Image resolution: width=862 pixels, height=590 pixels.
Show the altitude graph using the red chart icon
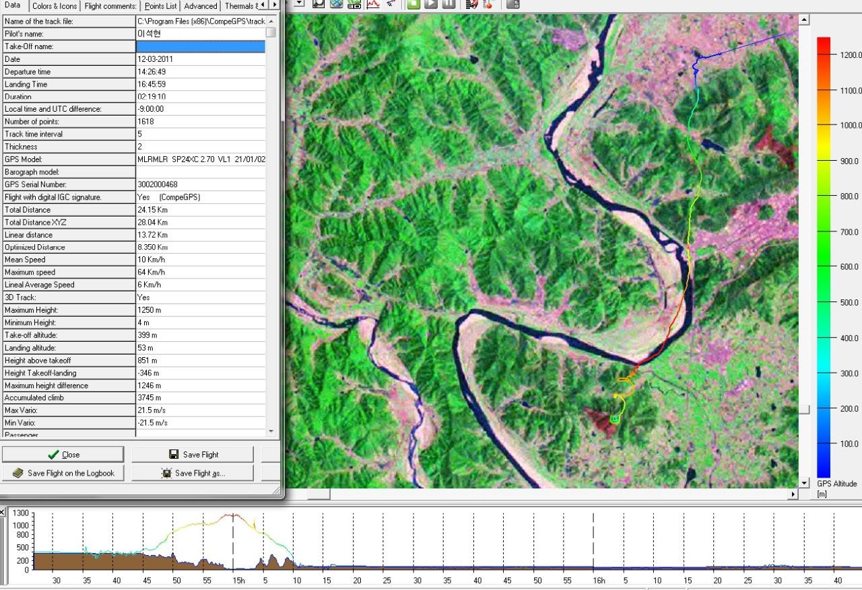(373, 3)
